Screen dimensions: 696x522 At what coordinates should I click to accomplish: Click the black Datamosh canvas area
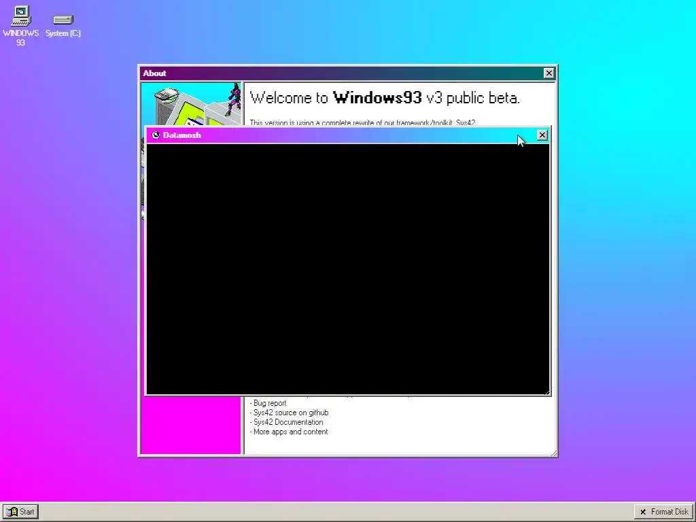[347, 269]
